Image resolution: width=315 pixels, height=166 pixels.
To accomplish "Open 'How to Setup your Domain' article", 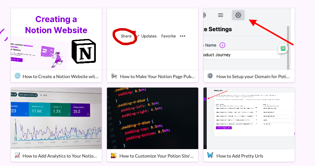I will tap(253, 76).
